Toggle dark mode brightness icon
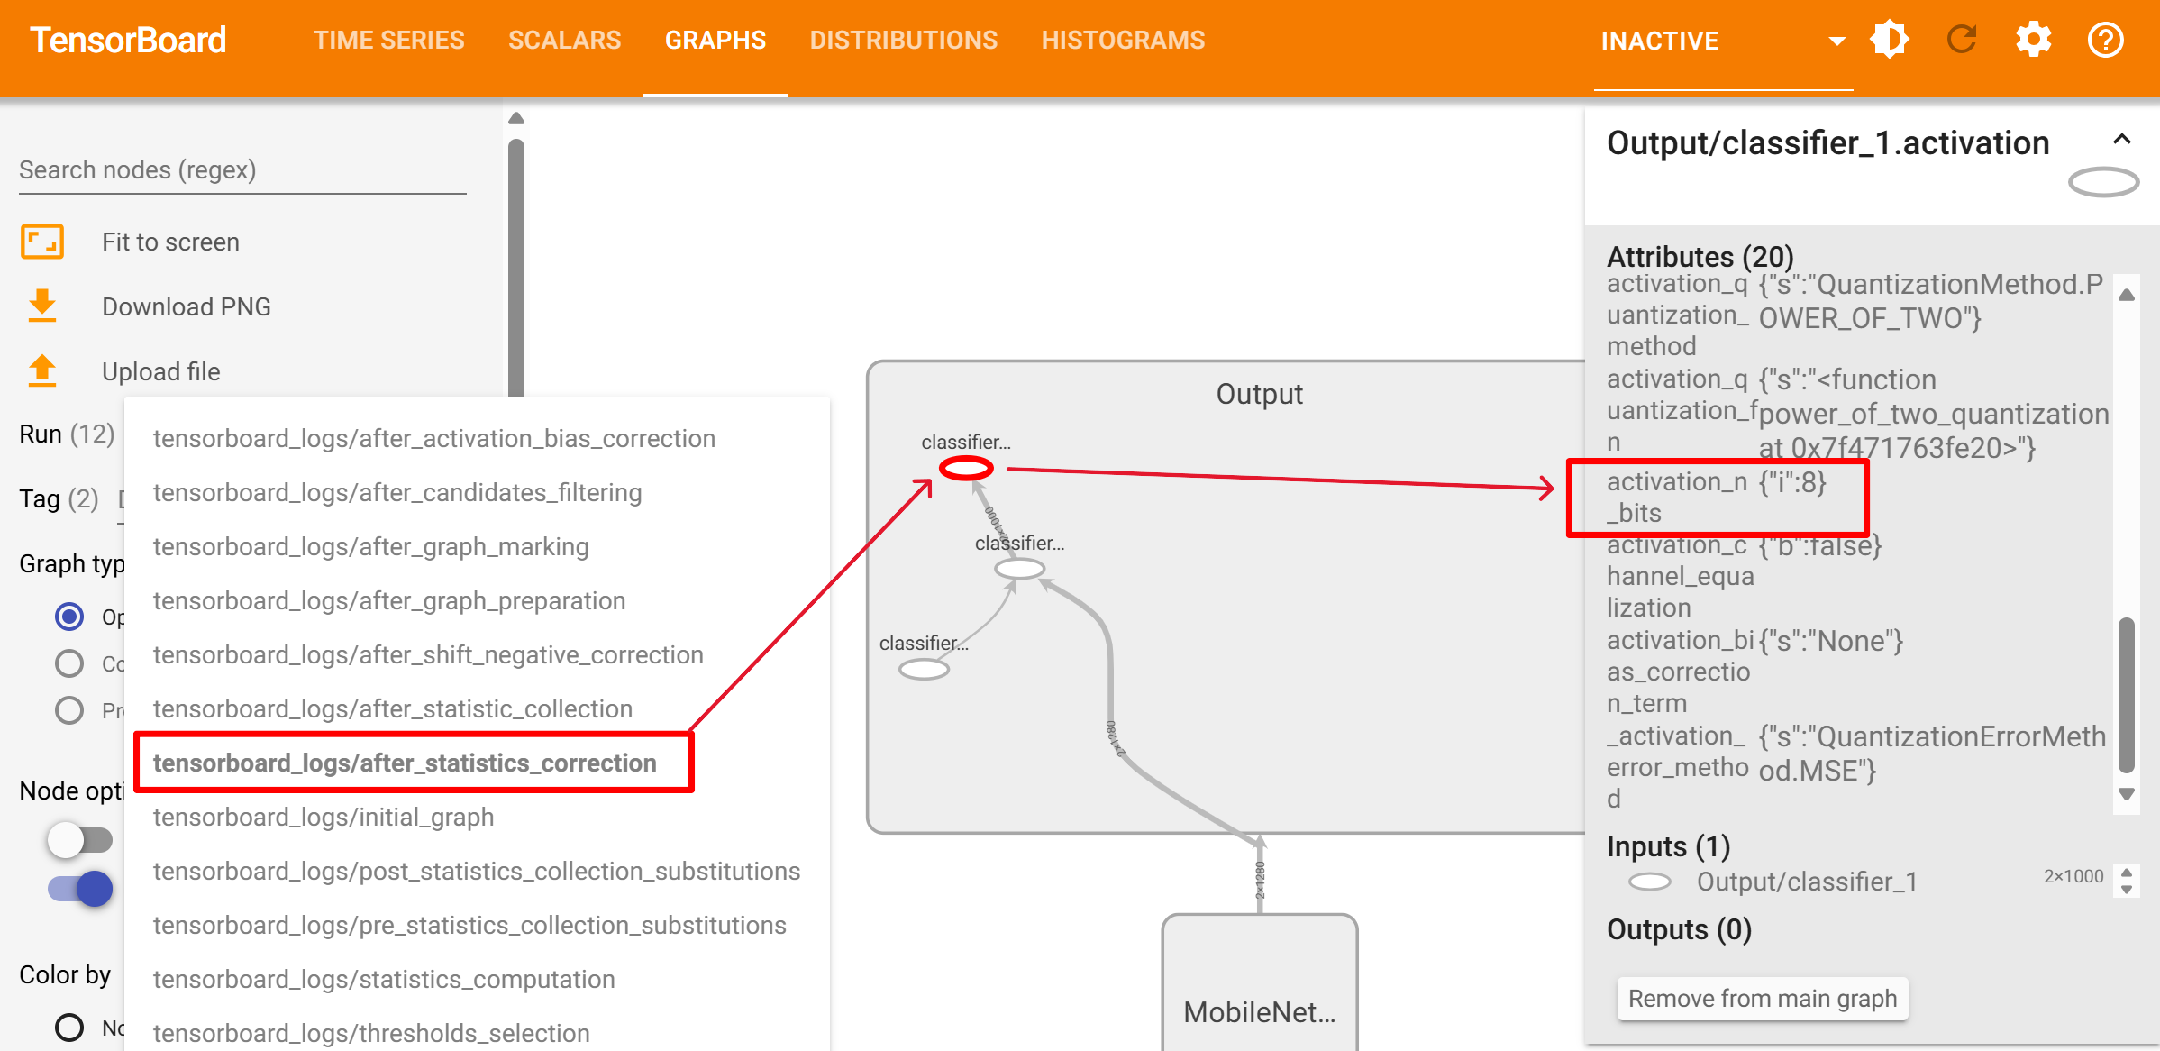Screen dimensions: 2160x1051 (1890, 40)
